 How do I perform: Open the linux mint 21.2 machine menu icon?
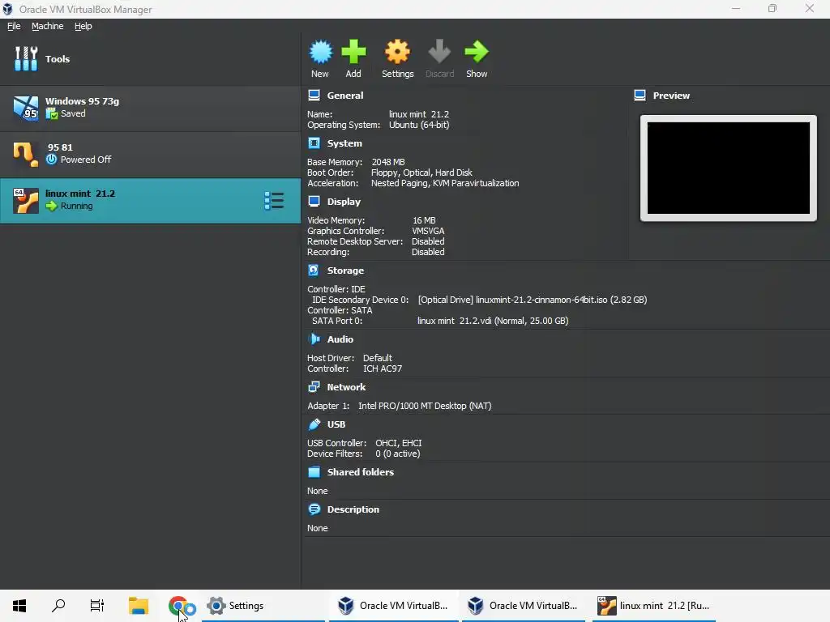(274, 201)
